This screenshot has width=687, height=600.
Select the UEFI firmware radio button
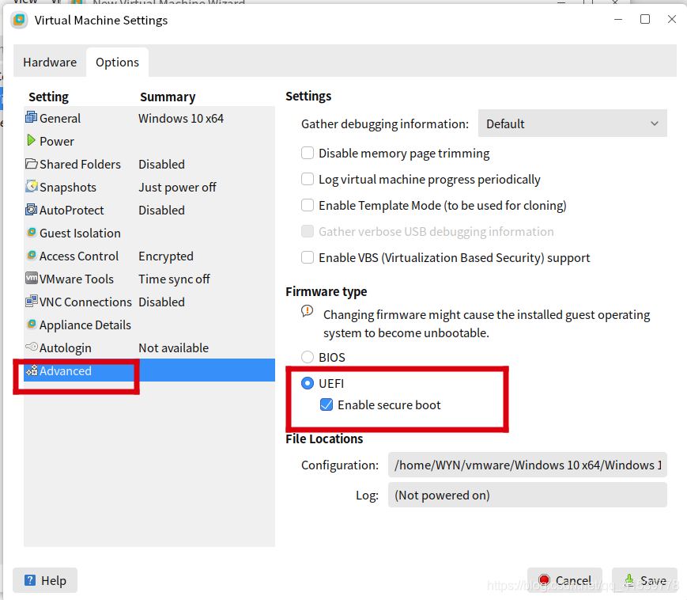pos(308,383)
